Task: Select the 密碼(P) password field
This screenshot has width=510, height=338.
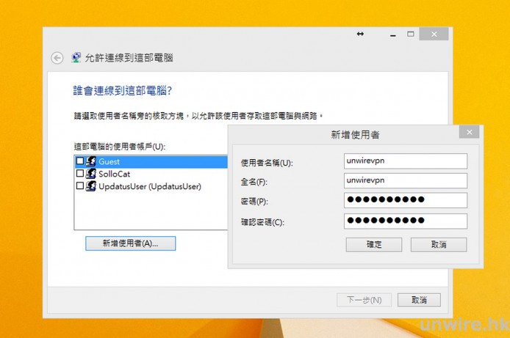Action: point(405,200)
